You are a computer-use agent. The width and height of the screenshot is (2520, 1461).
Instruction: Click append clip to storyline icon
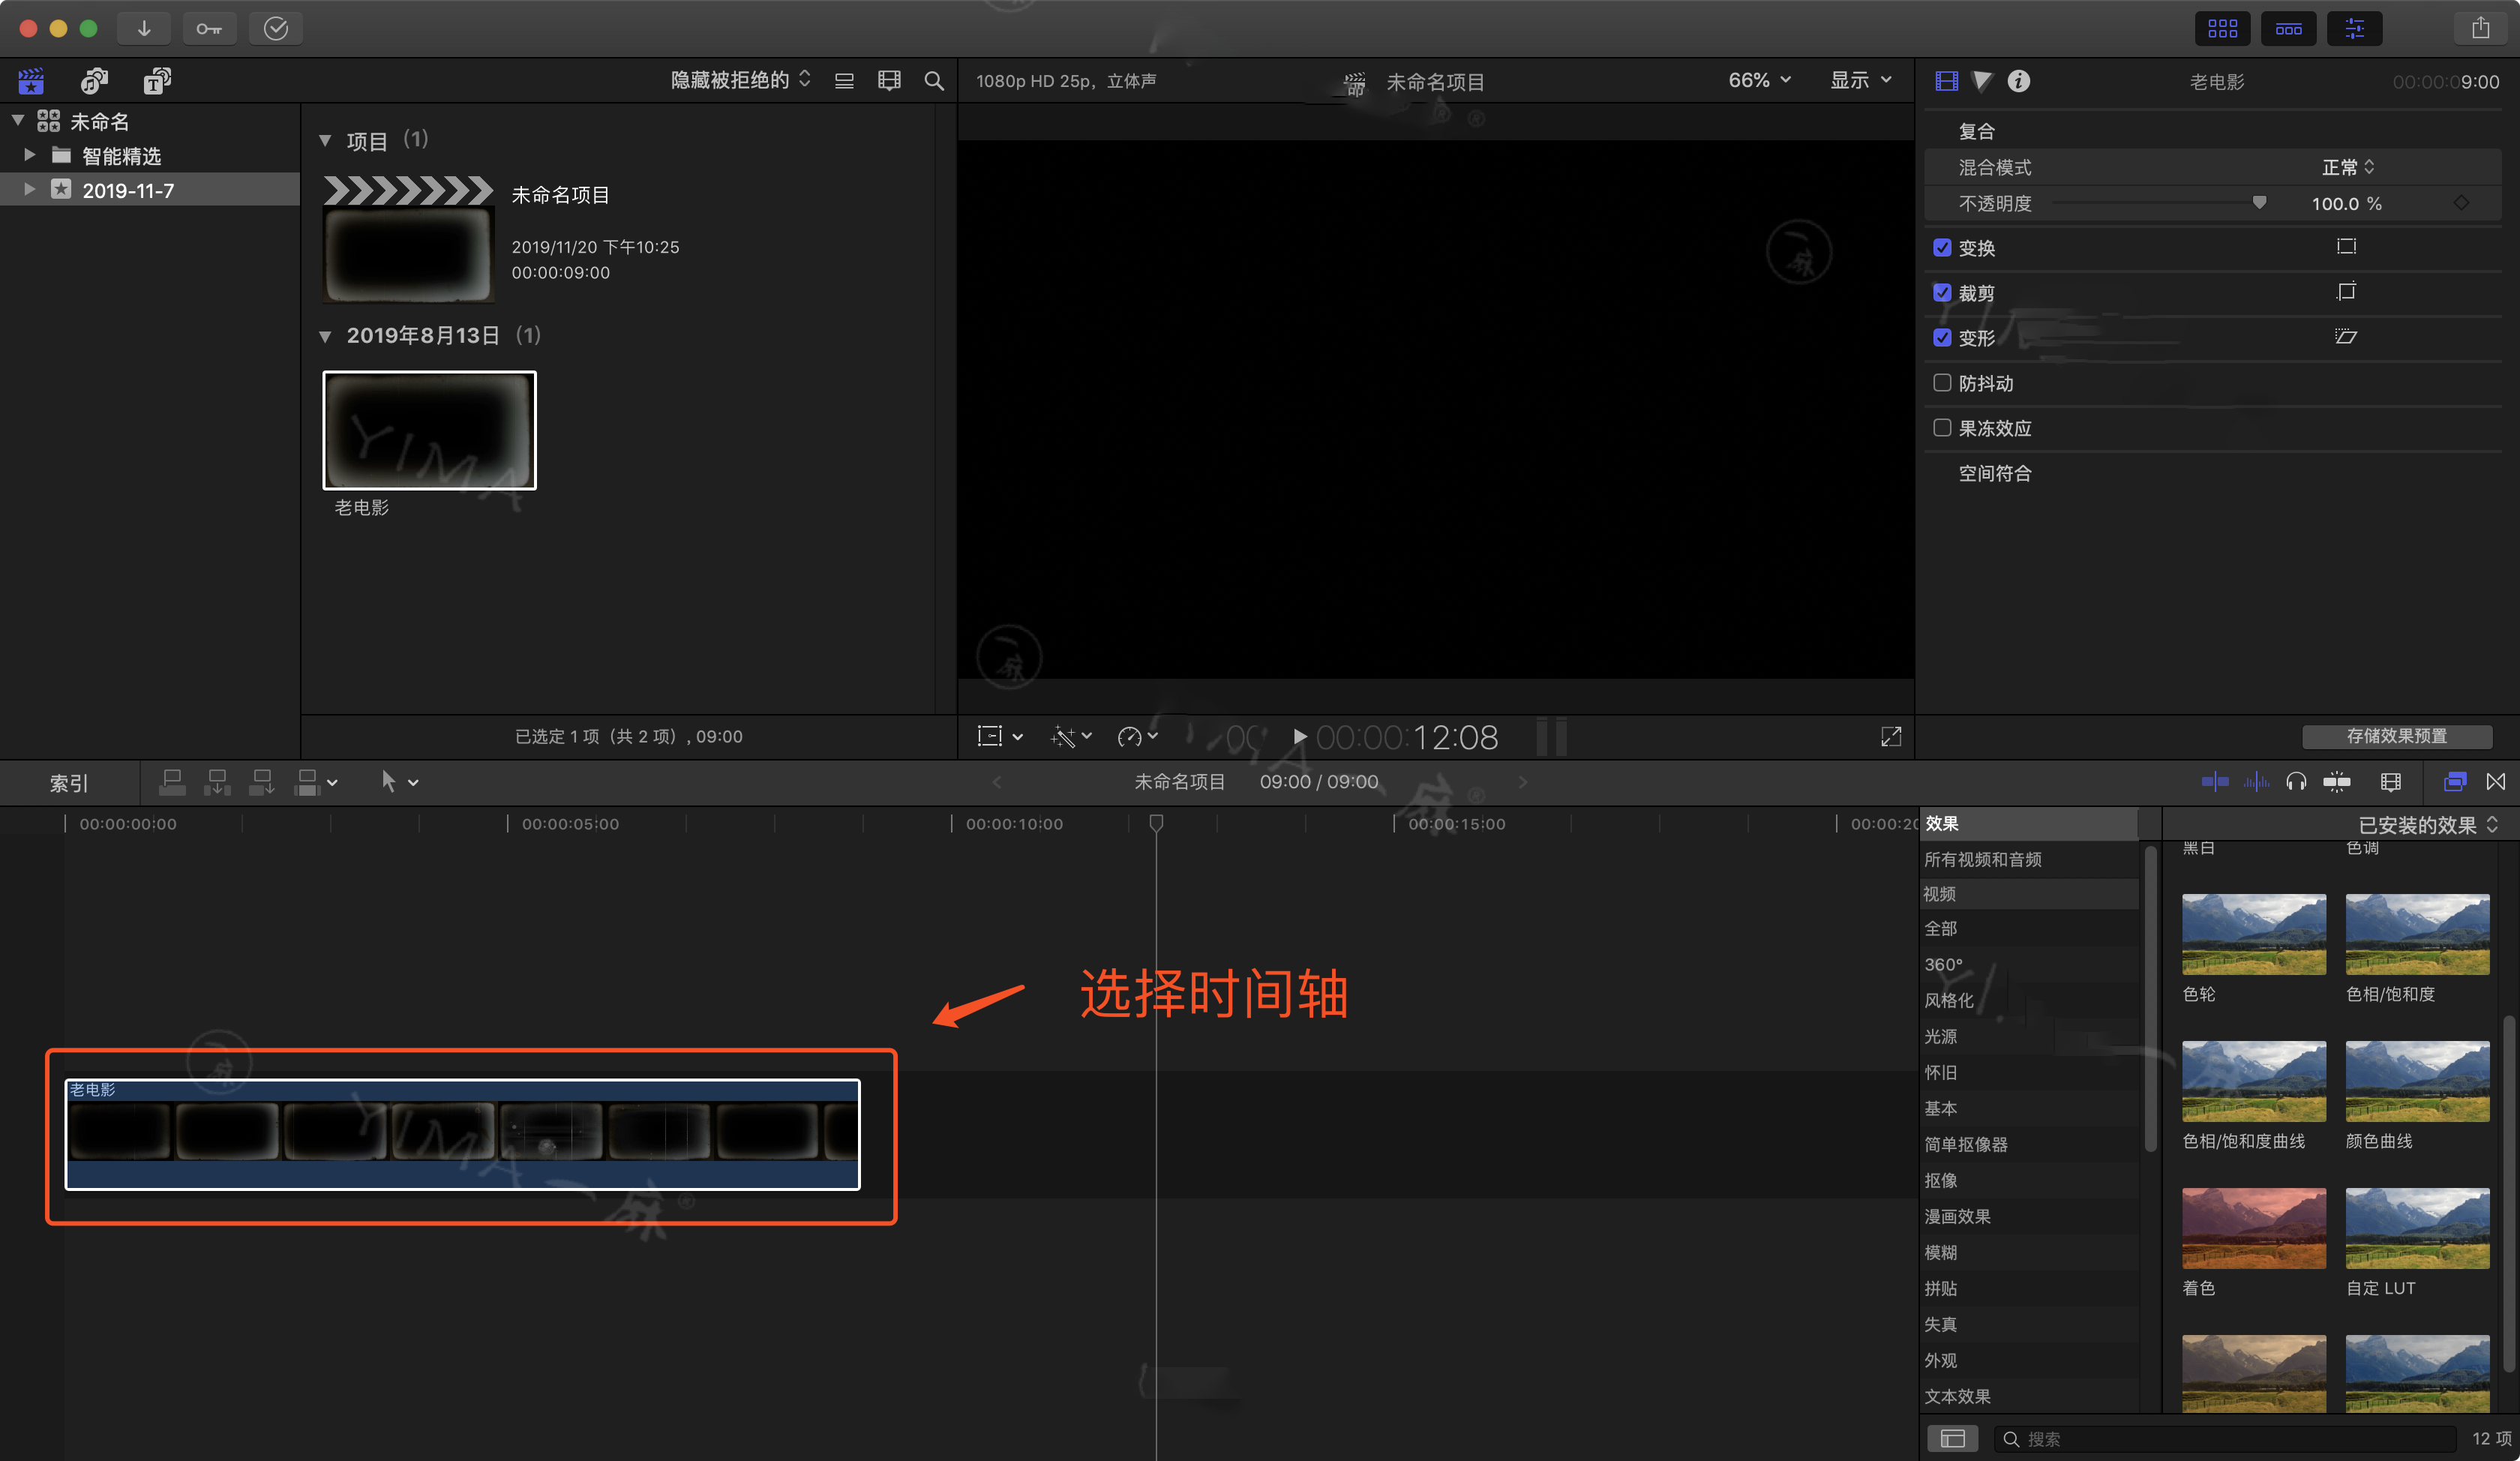tap(262, 782)
